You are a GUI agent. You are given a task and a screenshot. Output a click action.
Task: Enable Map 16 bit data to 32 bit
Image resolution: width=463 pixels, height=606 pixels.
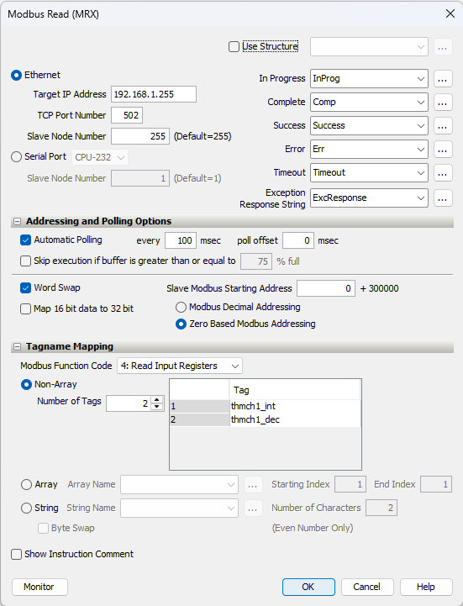[x=25, y=309]
